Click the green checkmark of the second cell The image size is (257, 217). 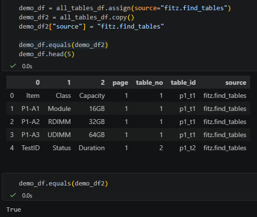coord(13,195)
